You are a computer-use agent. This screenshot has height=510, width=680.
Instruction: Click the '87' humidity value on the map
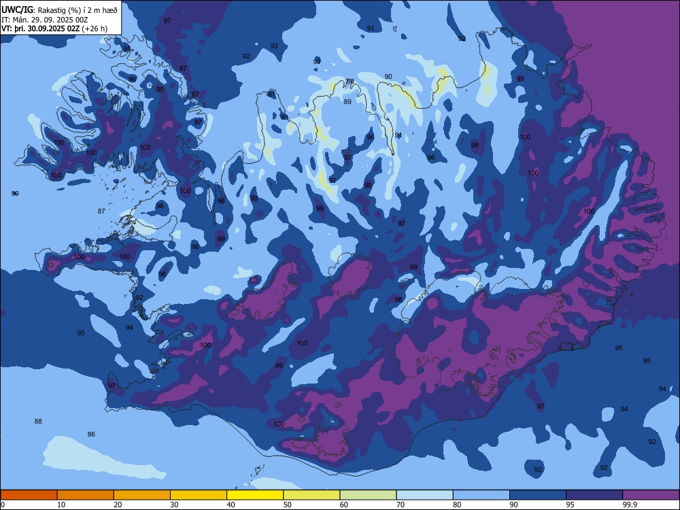point(101,211)
